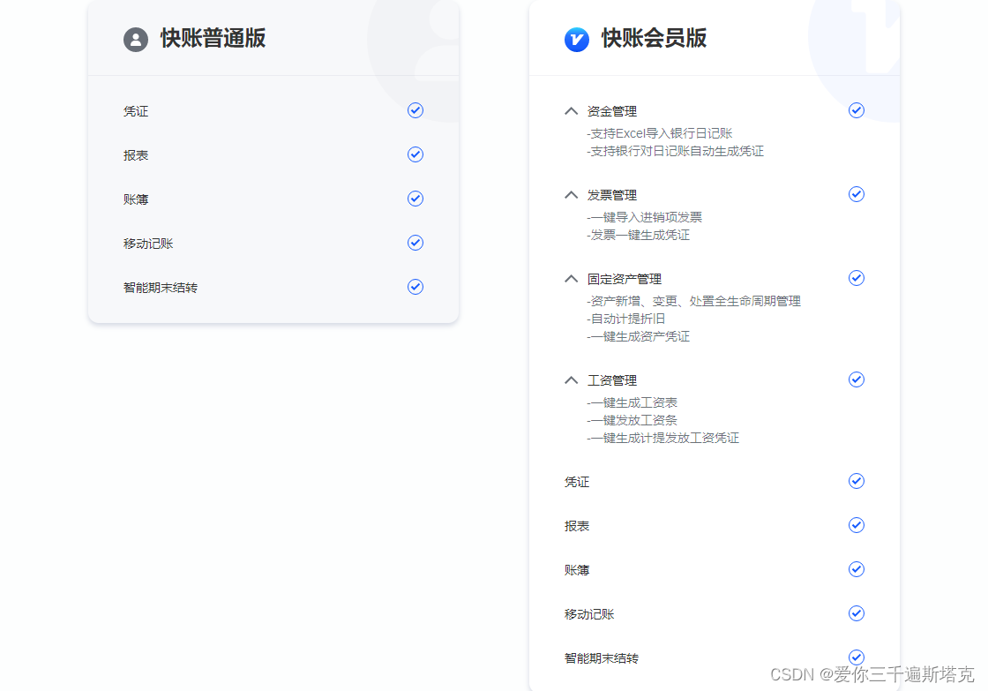Click the checkmark beside 发票管理

(857, 194)
